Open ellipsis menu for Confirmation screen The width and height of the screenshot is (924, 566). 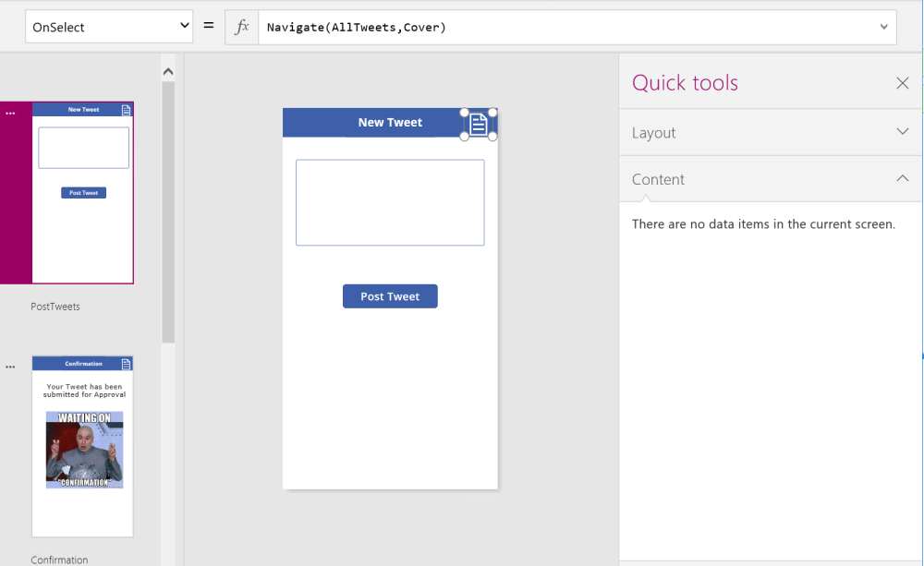coord(11,367)
